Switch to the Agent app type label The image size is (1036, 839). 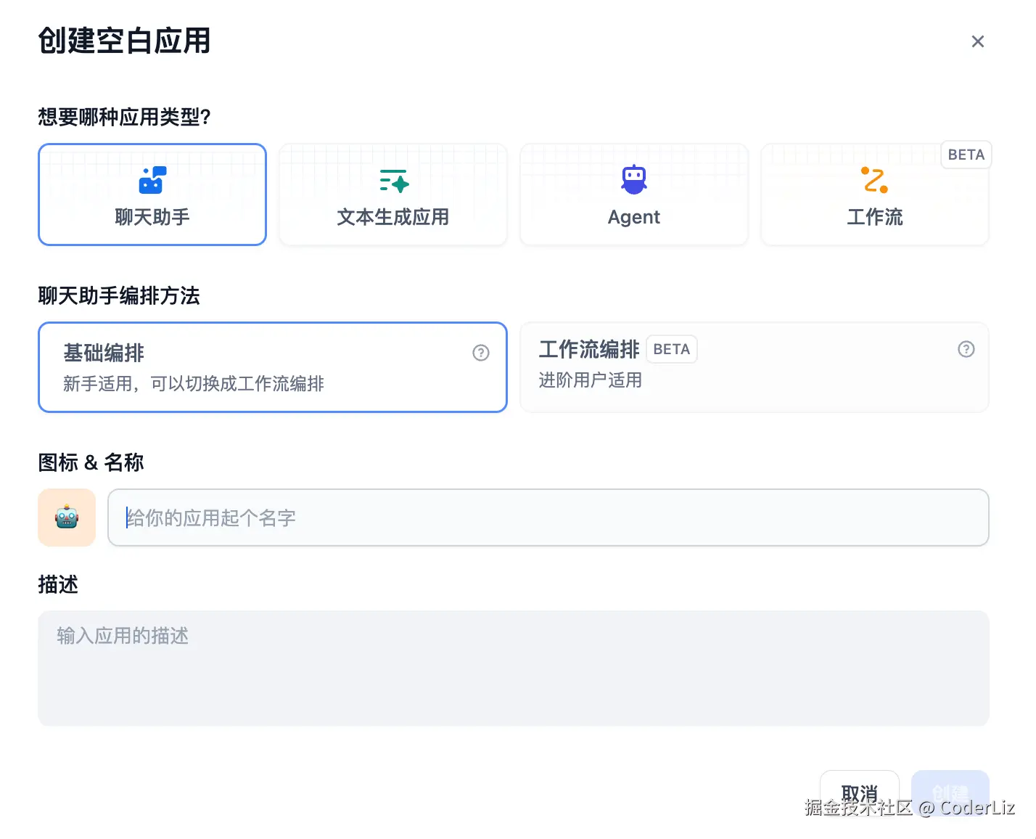(633, 217)
